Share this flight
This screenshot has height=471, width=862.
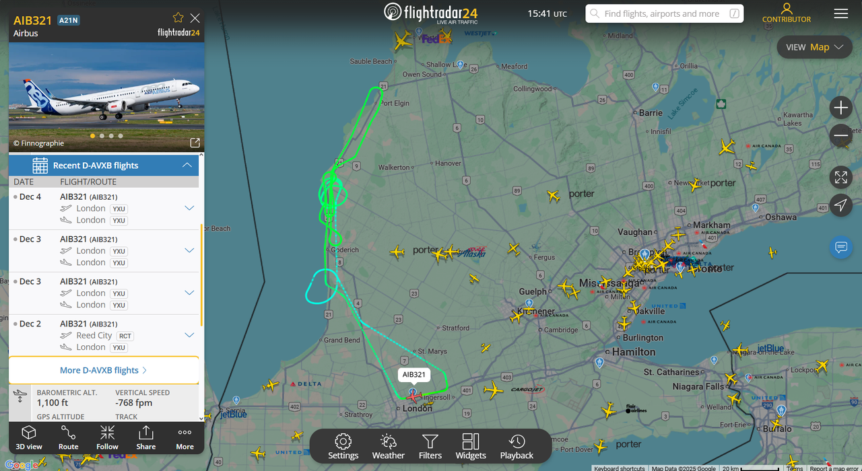pyautogui.click(x=145, y=437)
